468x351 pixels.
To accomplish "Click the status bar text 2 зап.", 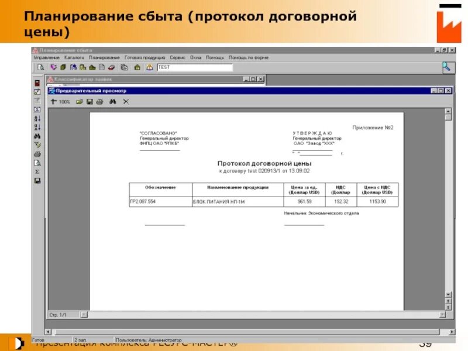I will [80, 340].
